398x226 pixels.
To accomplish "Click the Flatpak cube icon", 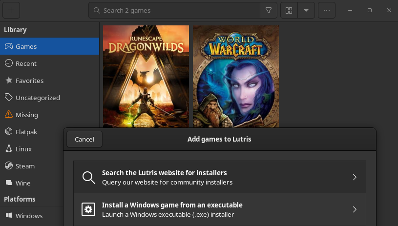I will click(9, 131).
